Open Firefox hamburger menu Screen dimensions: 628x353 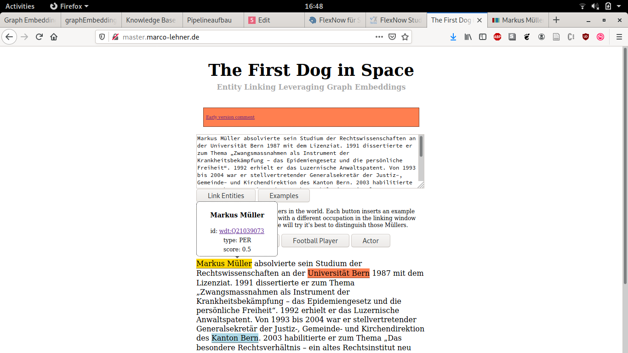619,37
